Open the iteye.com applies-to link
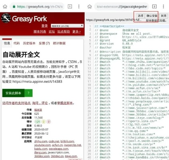 pyautogui.click(x=71, y=156)
